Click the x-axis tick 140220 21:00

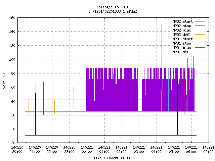tap(35, 150)
